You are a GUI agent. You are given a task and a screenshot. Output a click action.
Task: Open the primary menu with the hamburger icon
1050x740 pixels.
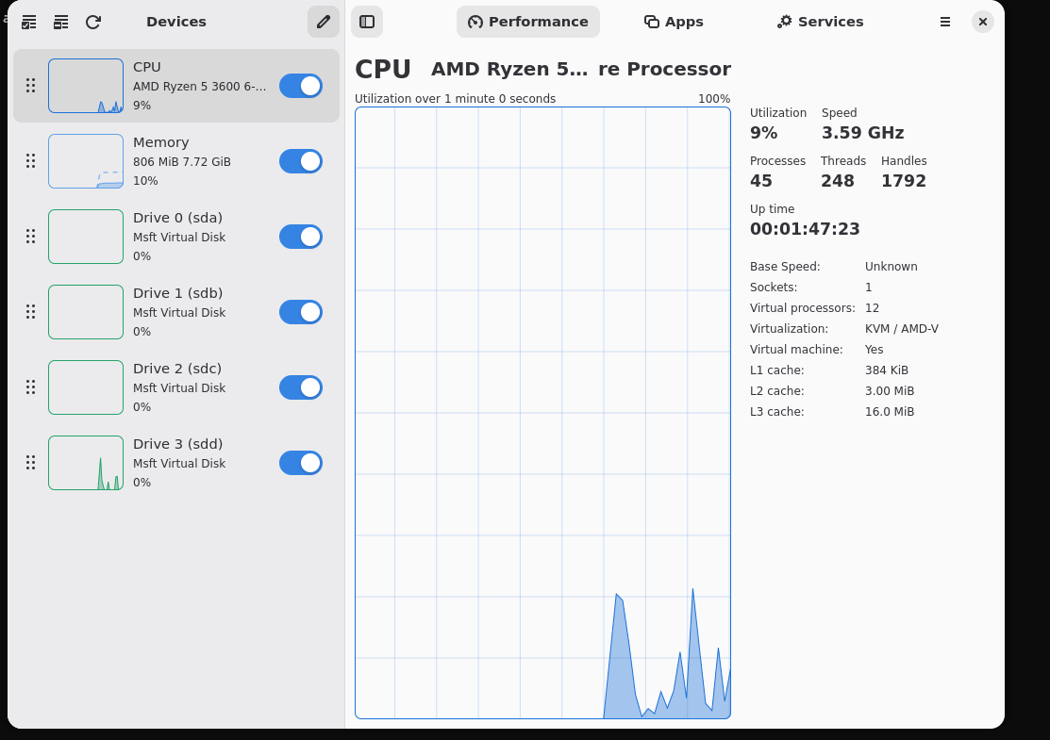point(945,22)
